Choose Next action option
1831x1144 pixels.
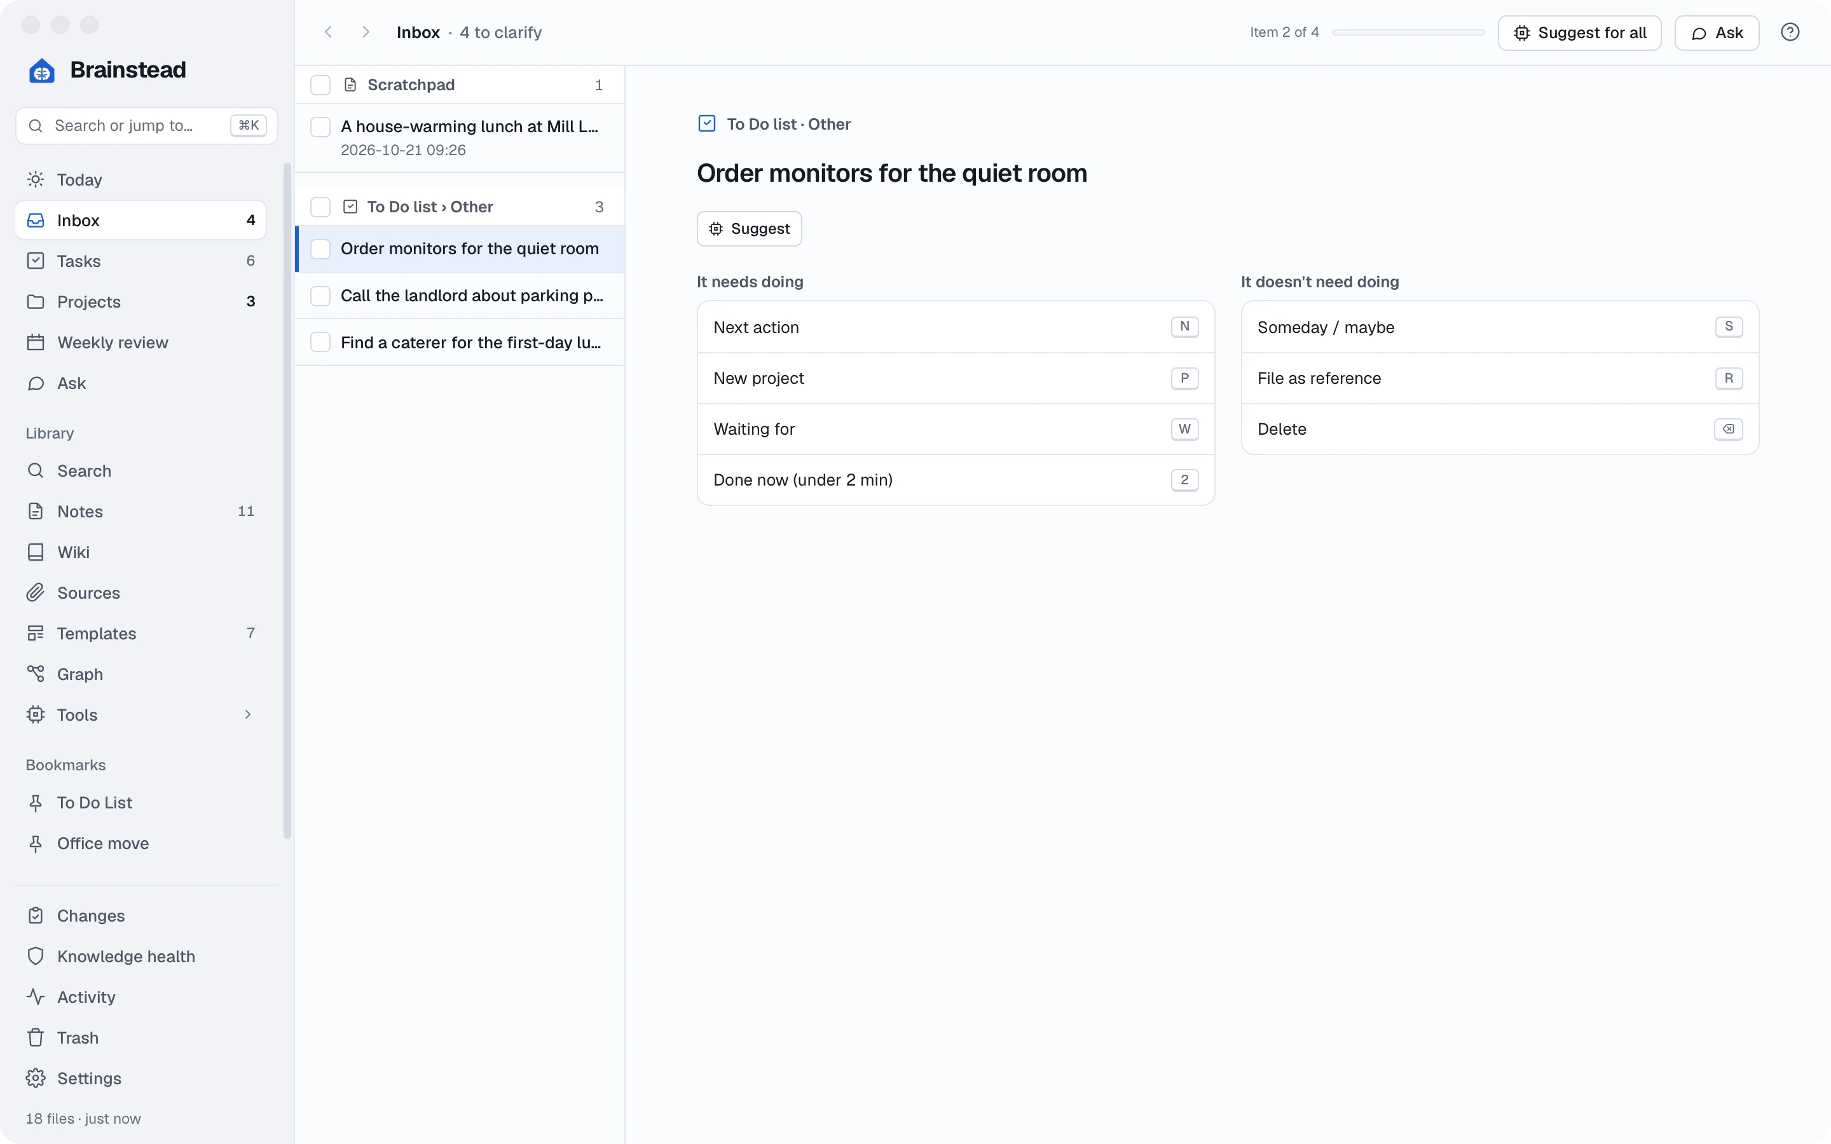[956, 327]
